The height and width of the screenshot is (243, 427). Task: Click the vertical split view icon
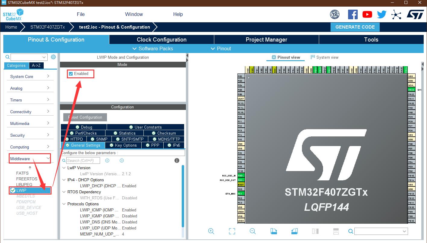click(315, 231)
